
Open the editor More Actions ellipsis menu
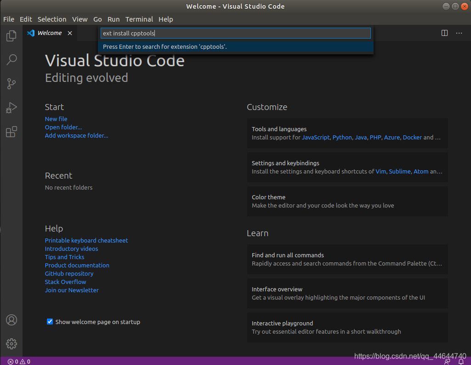point(459,33)
